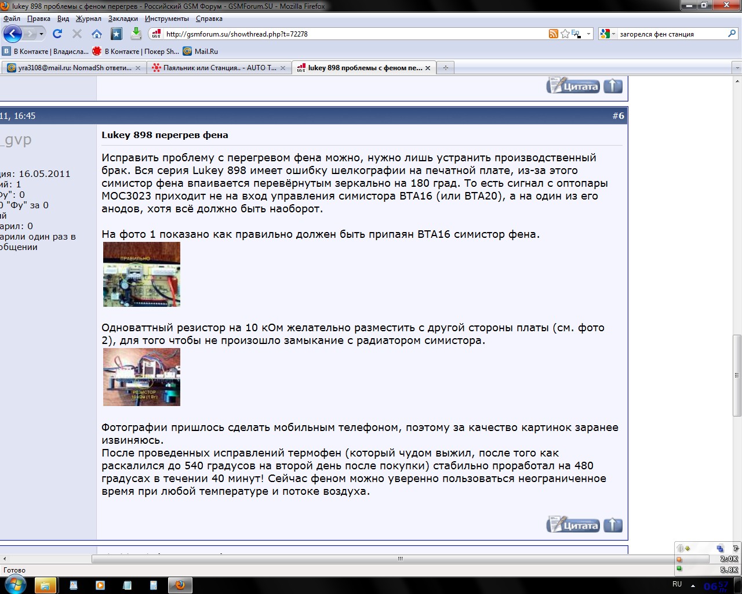Image resolution: width=742 pixels, height=594 pixels.
Task: Open the Справка menu
Action: click(209, 19)
